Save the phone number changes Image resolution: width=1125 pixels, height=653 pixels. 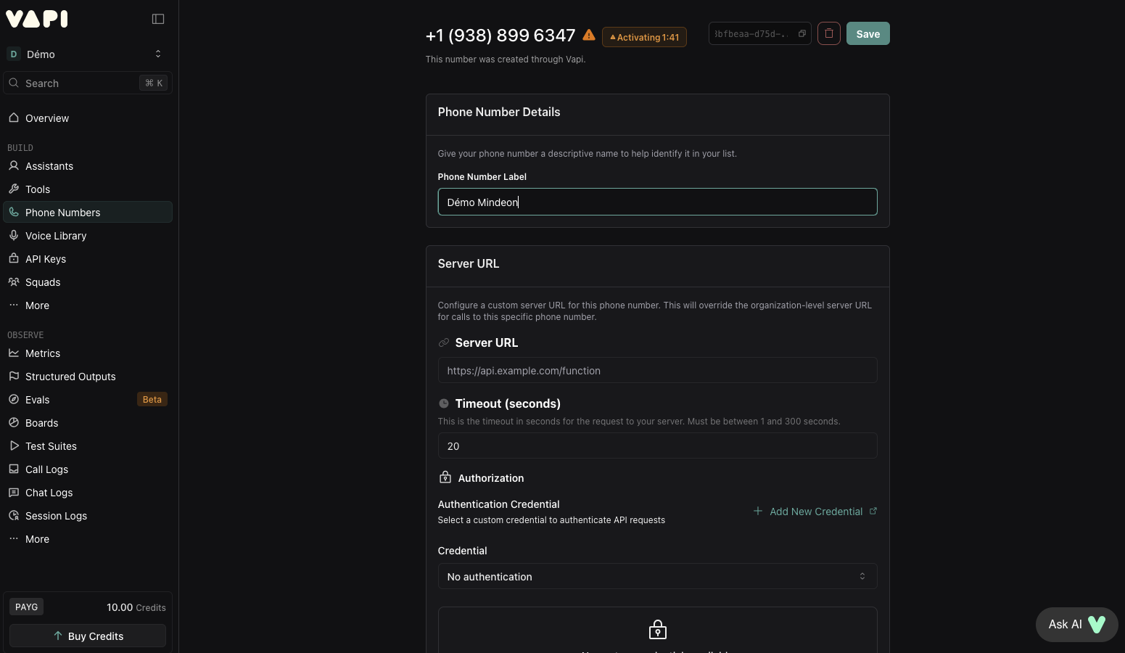pos(868,33)
